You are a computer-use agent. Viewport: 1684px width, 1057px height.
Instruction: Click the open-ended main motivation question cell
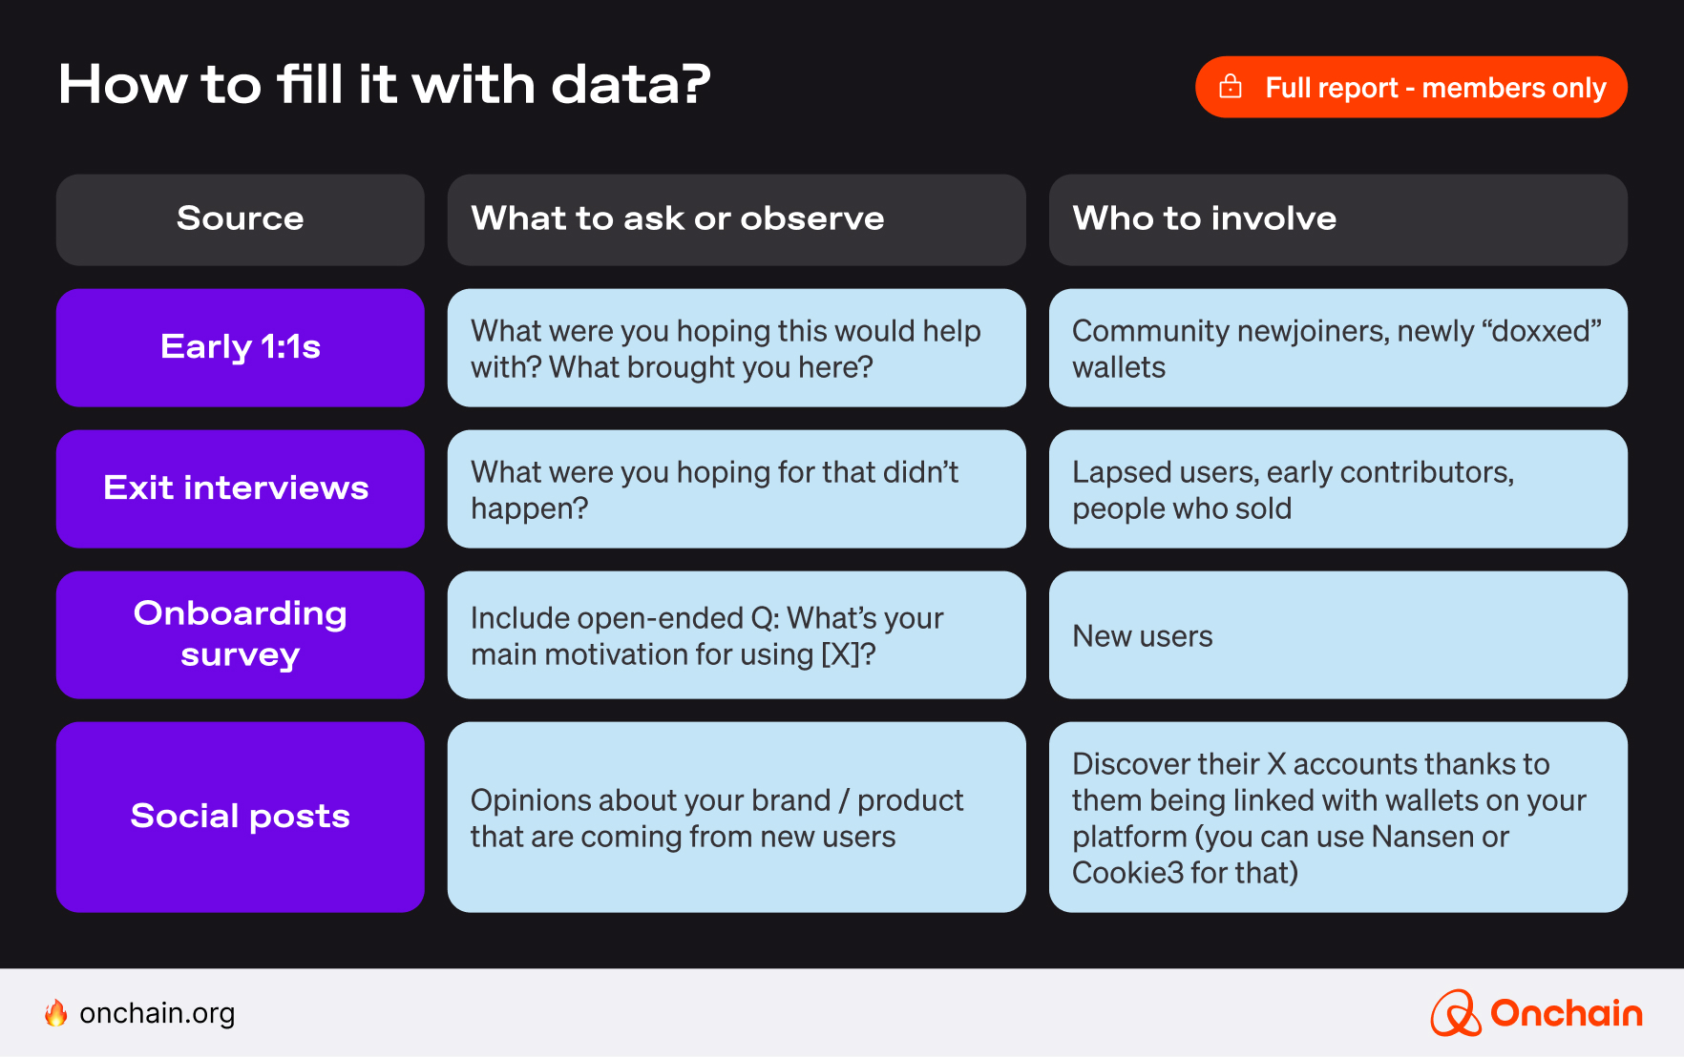pos(736,634)
